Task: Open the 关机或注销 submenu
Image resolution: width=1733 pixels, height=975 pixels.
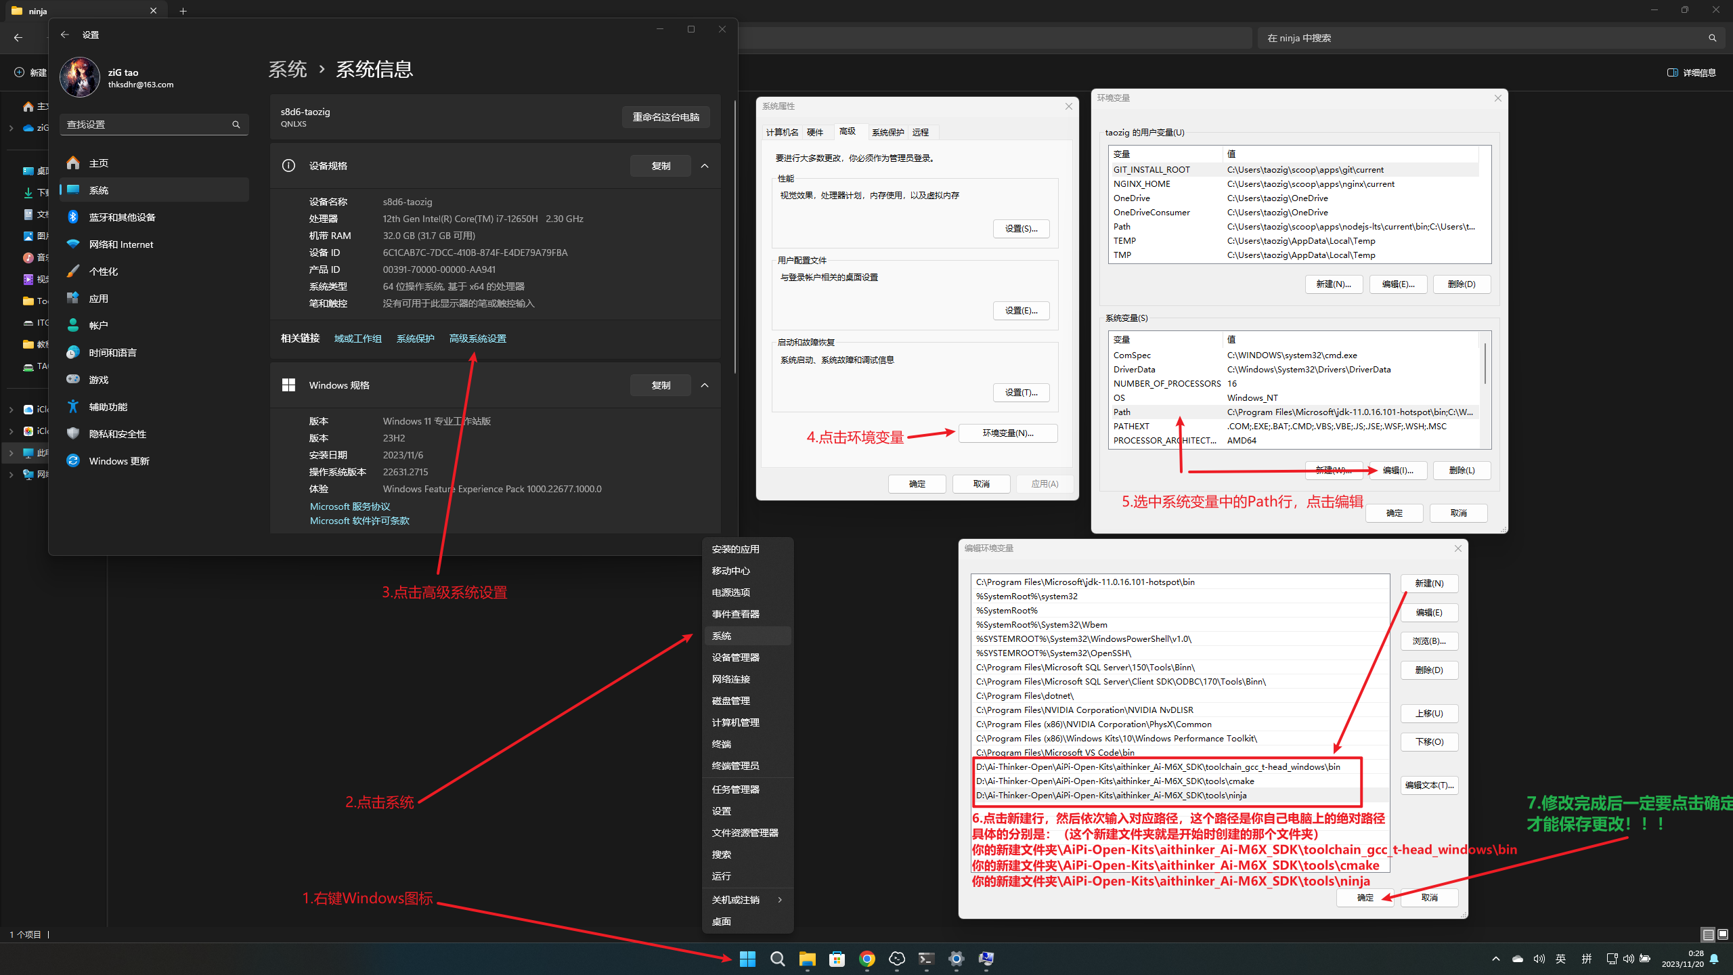Action: (747, 900)
